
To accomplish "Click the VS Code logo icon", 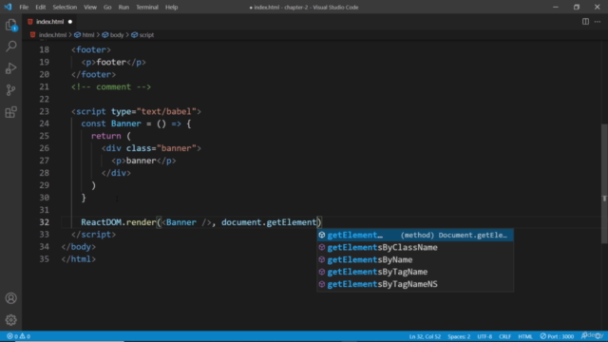I will [8, 7].
